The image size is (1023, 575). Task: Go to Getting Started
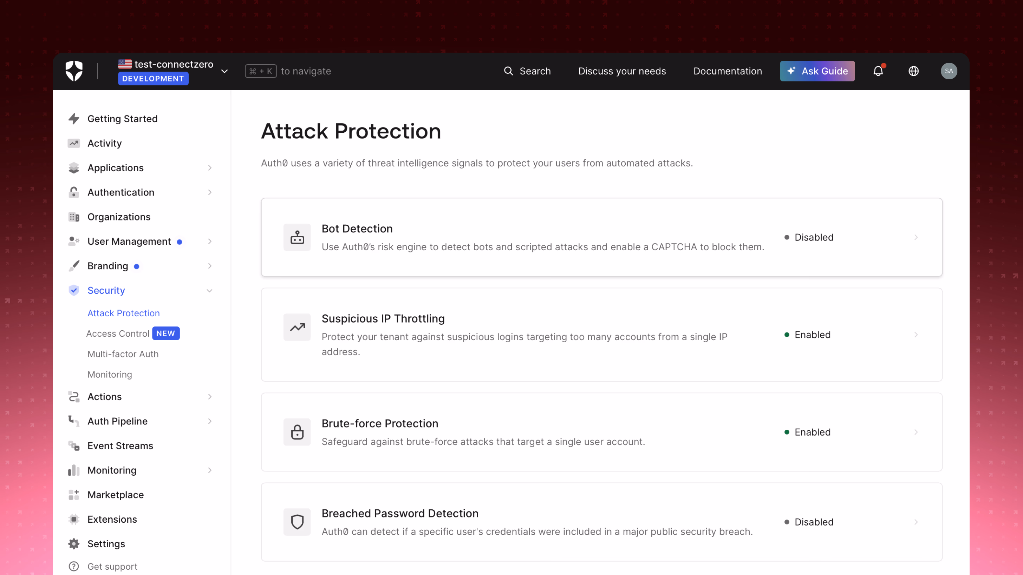point(122,119)
